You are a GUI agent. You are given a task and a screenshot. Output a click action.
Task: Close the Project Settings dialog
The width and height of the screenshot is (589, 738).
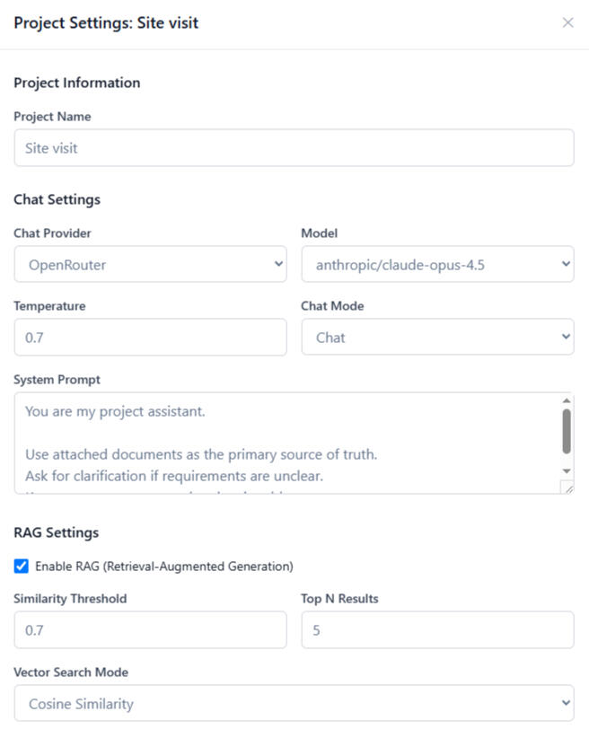pyautogui.click(x=567, y=22)
